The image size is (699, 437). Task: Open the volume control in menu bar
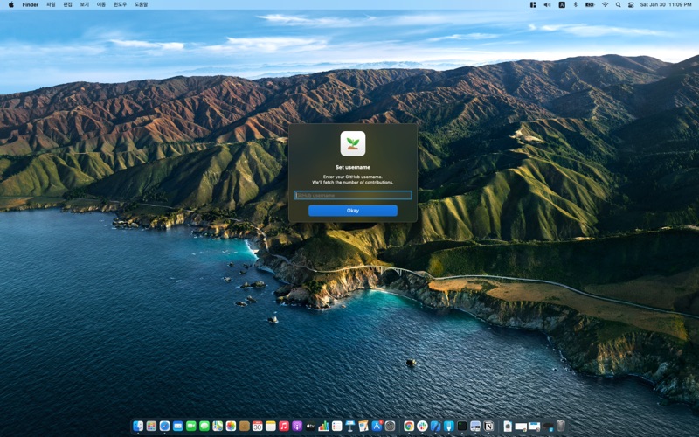(547, 4)
